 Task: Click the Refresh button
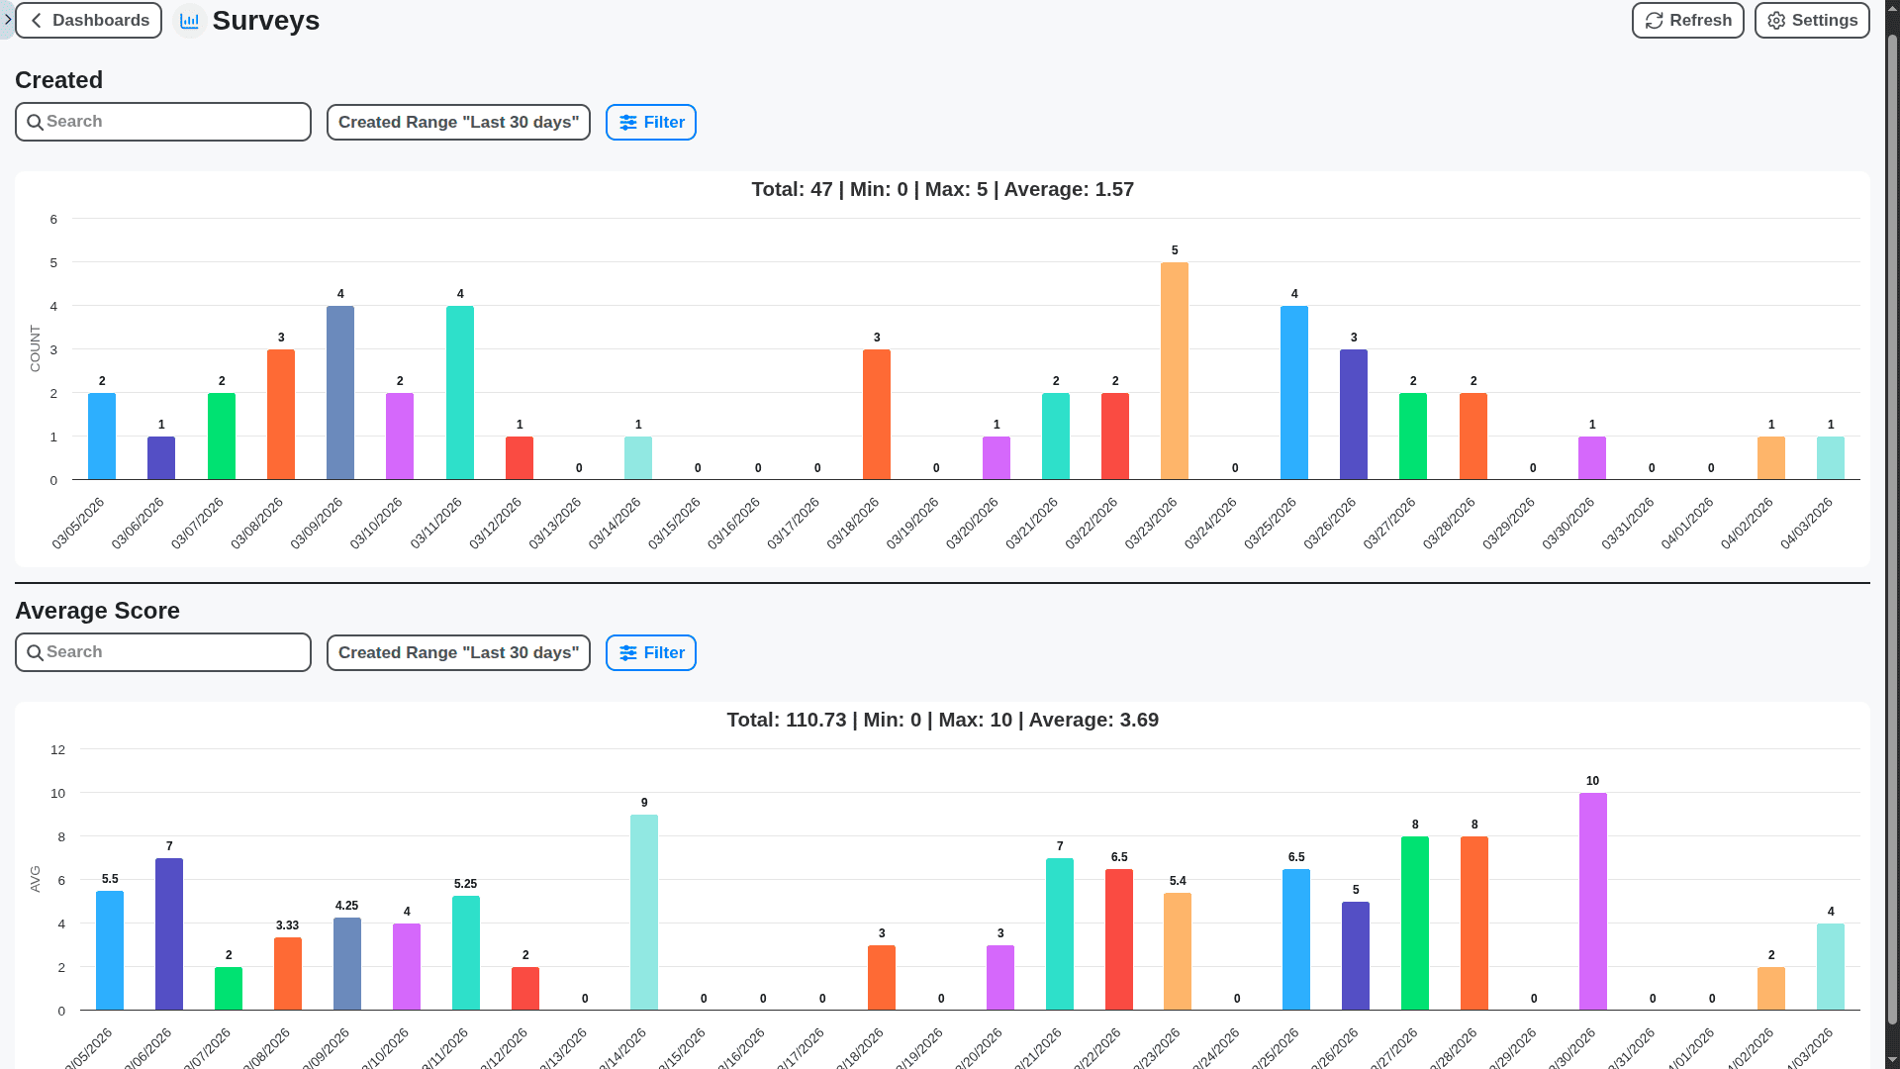click(1687, 20)
